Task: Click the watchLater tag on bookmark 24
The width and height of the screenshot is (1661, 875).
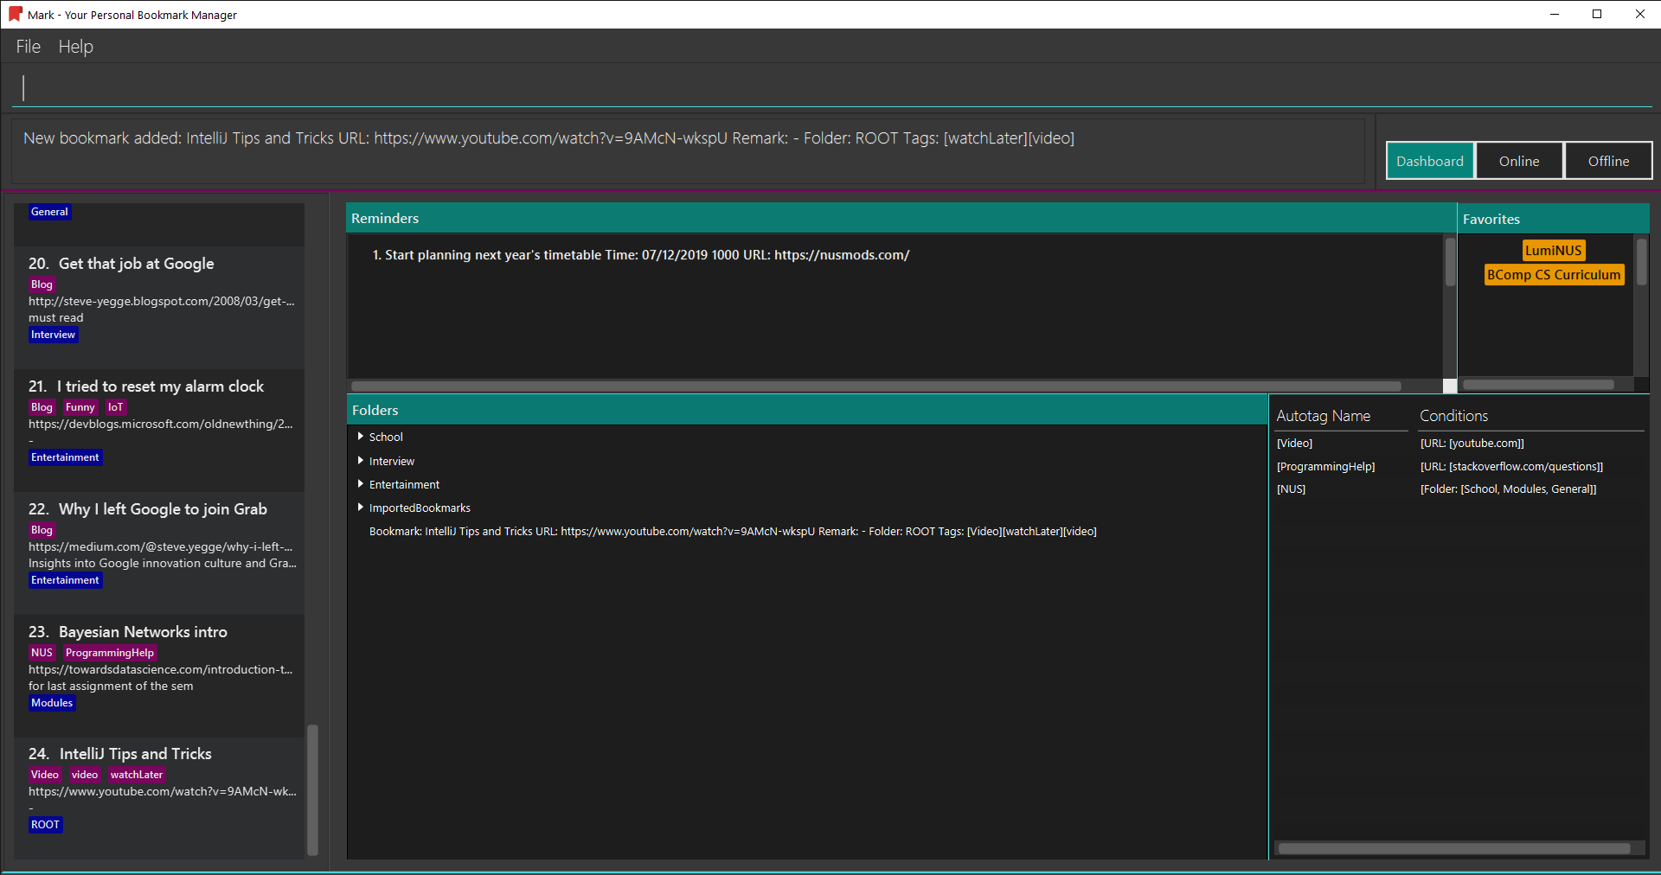Action: click(137, 775)
